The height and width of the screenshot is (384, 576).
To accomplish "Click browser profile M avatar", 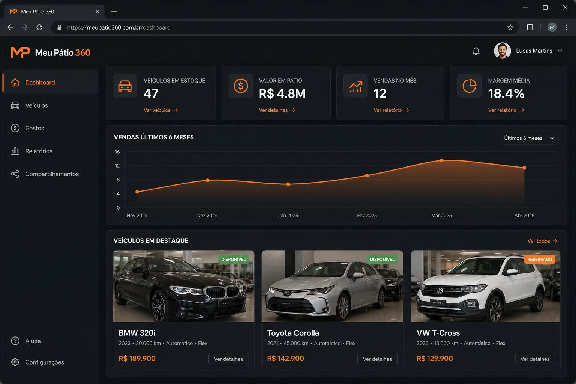I will coord(552,27).
